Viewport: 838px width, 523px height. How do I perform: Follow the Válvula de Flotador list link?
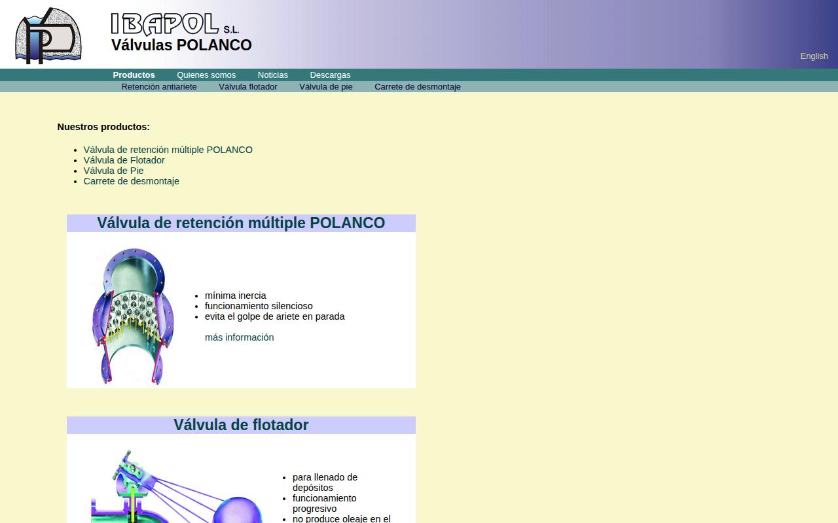[124, 160]
